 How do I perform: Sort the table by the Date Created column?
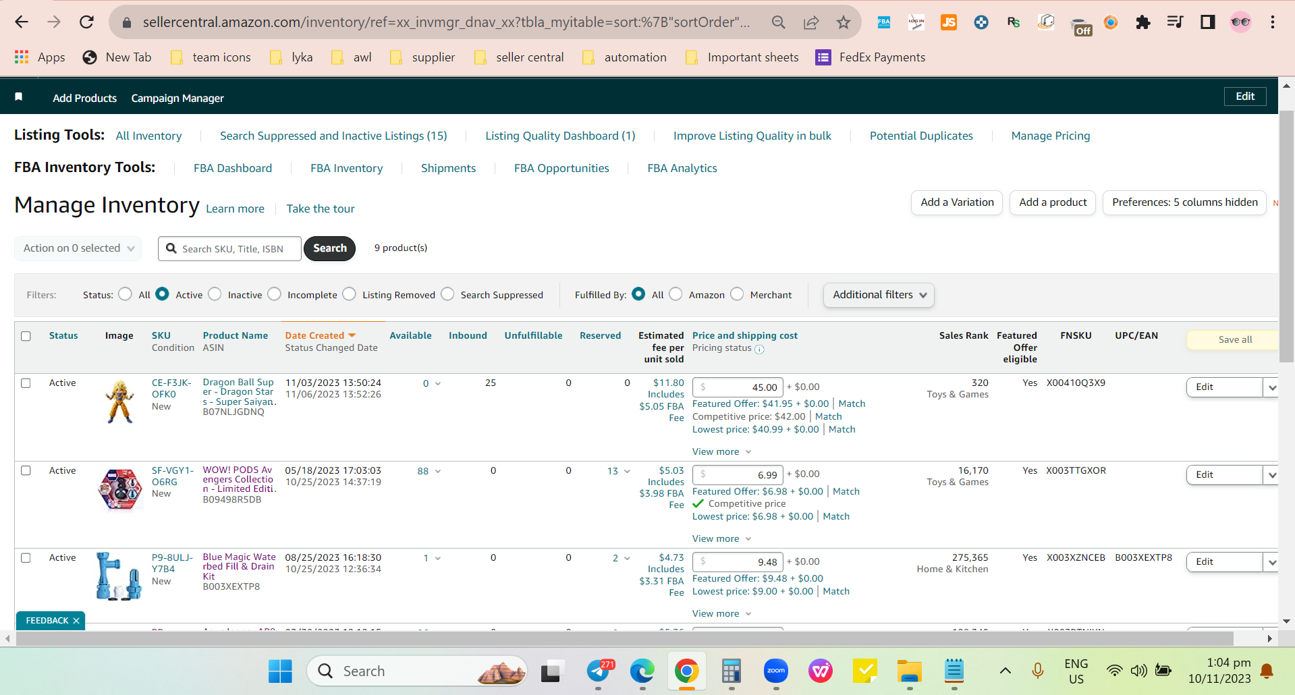pyautogui.click(x=320, y=335)
